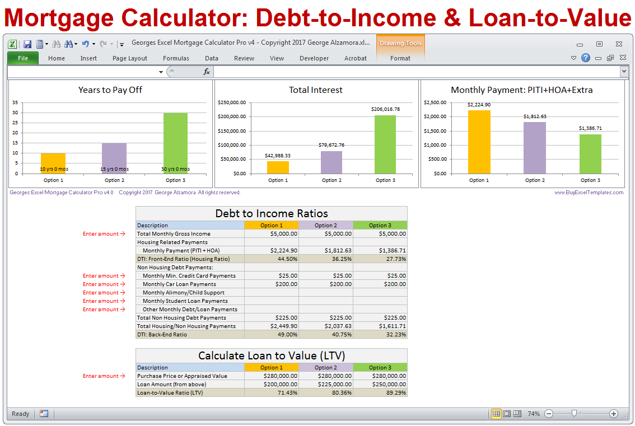Open the calculator icon on Quick Access Toolbar
Screen dimensions: 635x426
(x=39, y=44)
